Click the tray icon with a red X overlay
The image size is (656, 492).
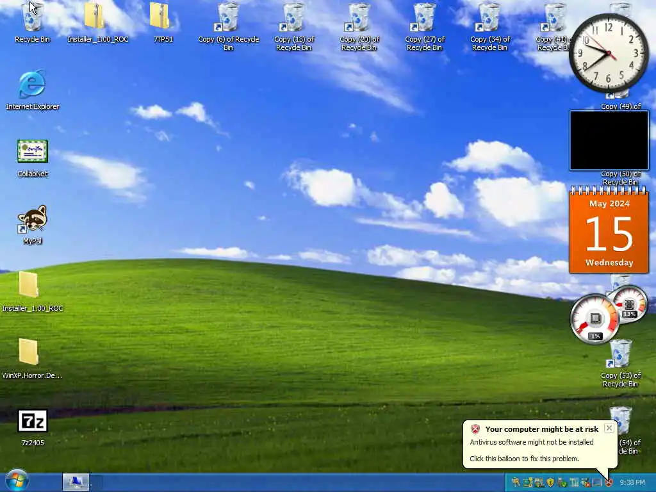point(586,483)
